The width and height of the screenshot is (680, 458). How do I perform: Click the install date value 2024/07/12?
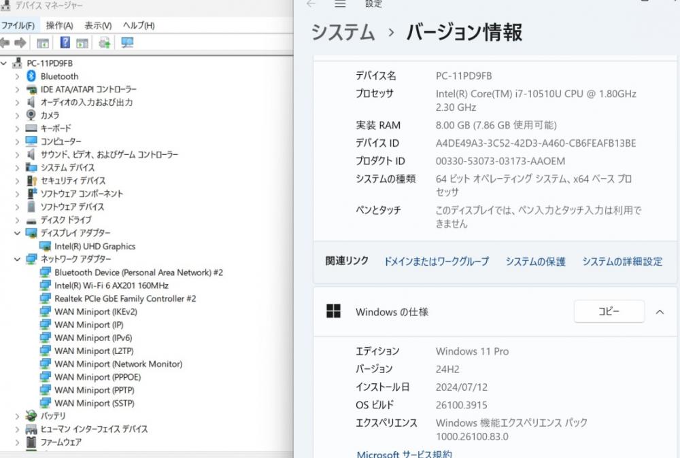(x=461, y=387)
